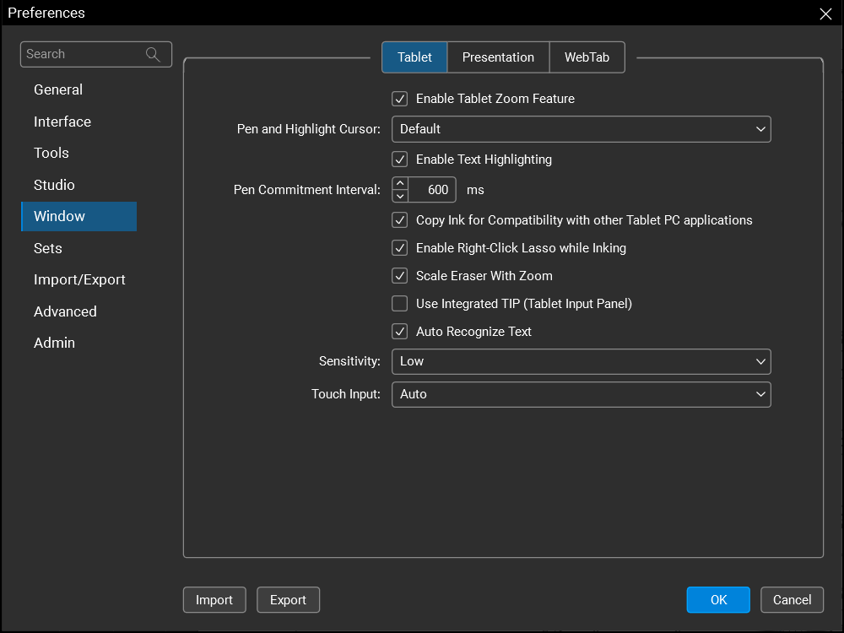Image resolution: width=844 pixels, height=633 pixels.
Task: Click into the Search field
Action: pos(83,54)
